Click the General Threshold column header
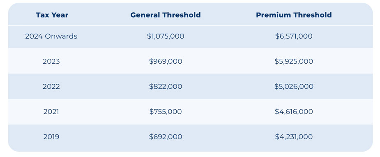Screen dimensions: 380x157 (166, 15)
